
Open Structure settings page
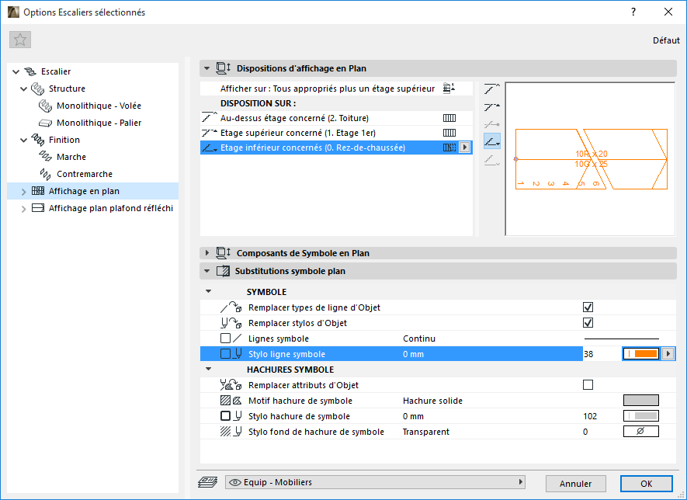point(67,89)
